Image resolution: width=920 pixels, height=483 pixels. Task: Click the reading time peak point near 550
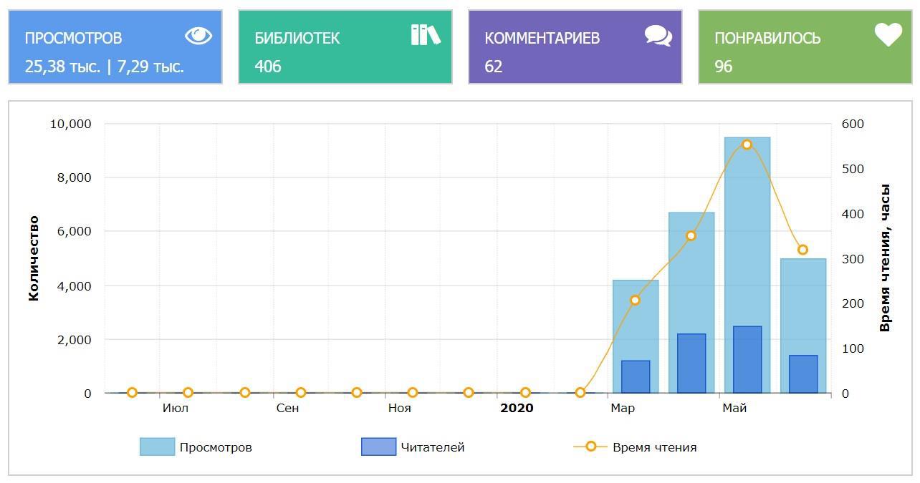tap(747, 145)
